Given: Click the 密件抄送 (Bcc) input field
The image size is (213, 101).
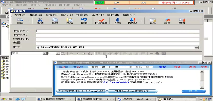Looking at the screenshot, I should pyautogui.click(x=118, y=39).
